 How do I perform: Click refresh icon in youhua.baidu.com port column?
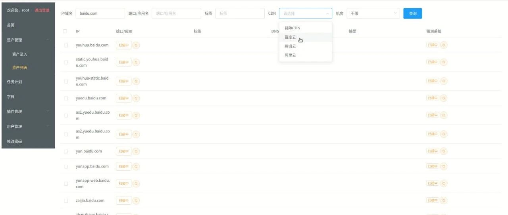(136, 45)
